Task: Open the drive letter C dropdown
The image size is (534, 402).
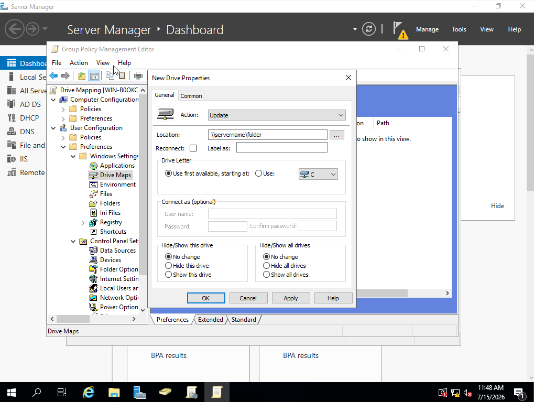Action: click(x=318, y=174)
